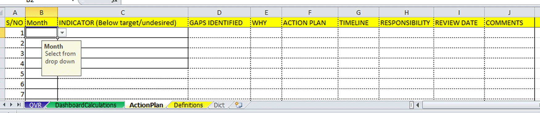Image resolution: width=540 pixels, height=113 pixels.
Task: Open the Month cell dropdown arrow
Action: pos(62,33)
